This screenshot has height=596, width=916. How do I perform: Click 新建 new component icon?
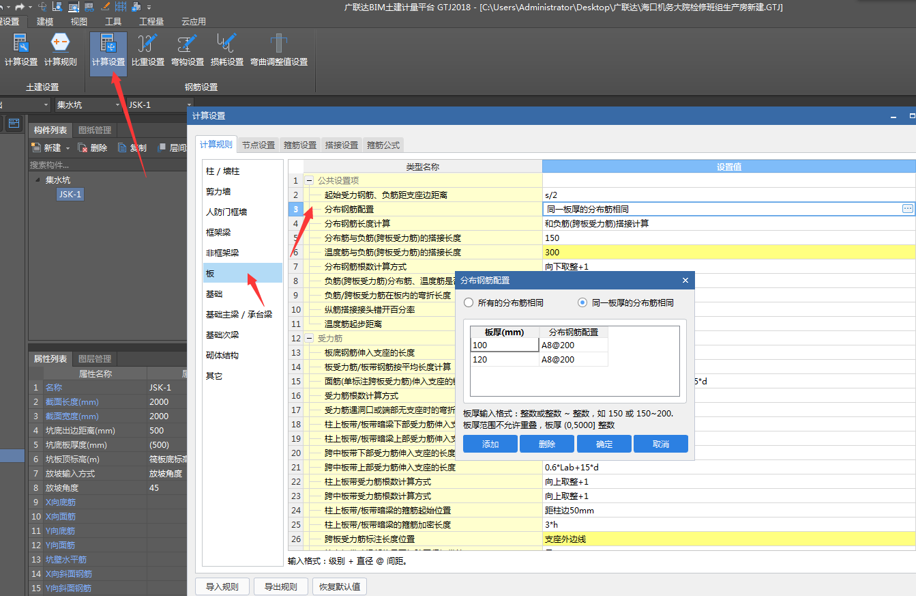(37, 147)
